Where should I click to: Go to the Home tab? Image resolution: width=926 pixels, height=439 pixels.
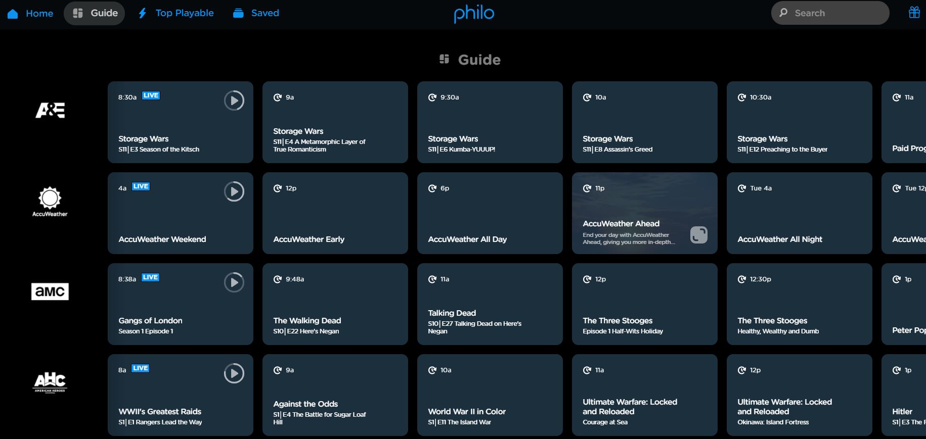pyautogui.click(x=30, y=13)
